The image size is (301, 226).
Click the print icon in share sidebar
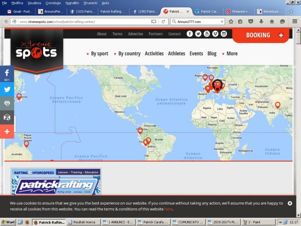coord(7,103)
